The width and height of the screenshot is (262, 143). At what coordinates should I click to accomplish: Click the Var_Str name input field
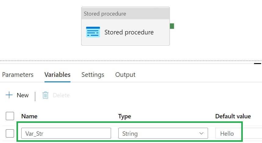pyautogui.click(x=66, y=133)
